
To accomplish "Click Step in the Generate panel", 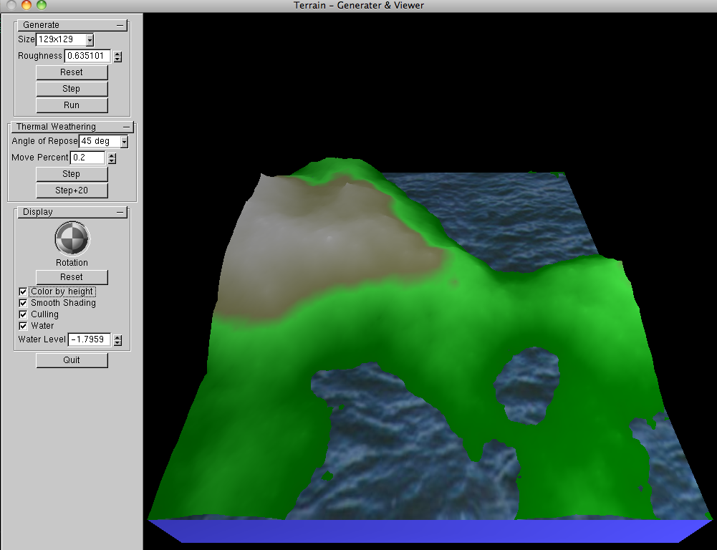I will (x=72, y=89).
